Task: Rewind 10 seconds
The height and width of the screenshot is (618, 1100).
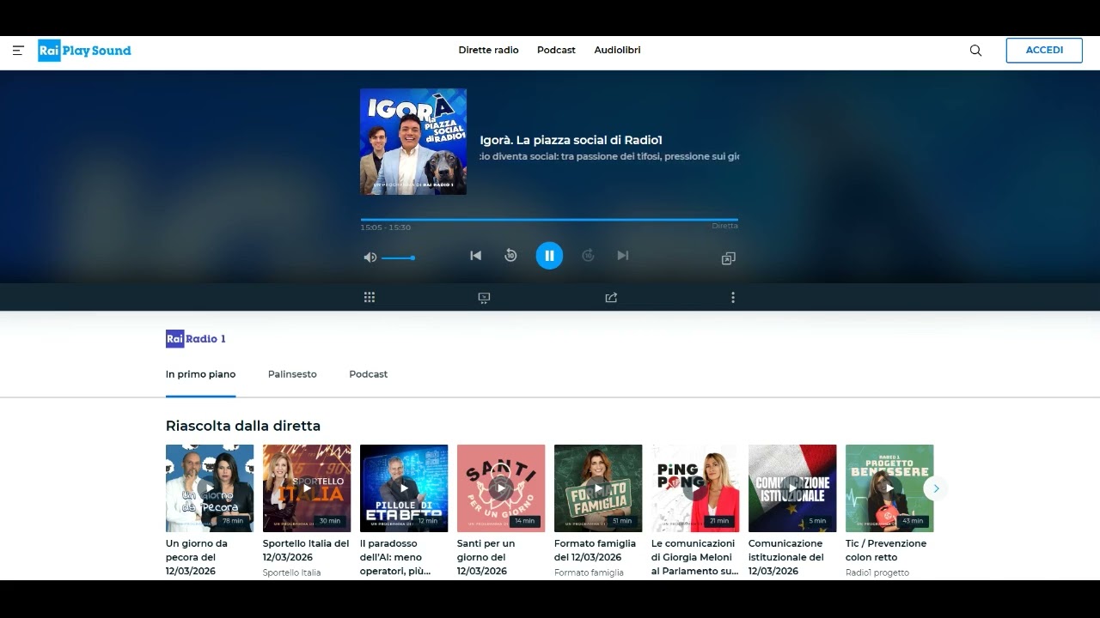Action: click(x=510, y=256)
